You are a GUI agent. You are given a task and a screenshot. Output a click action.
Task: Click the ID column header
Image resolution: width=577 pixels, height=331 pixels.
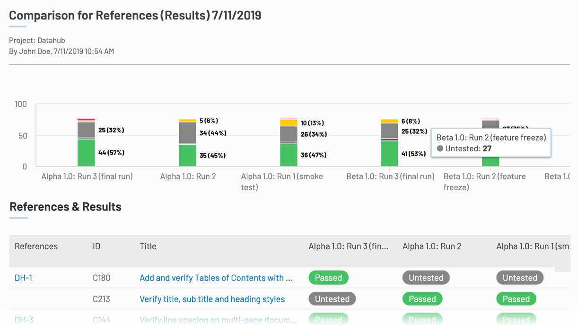(x=96, y=246)
